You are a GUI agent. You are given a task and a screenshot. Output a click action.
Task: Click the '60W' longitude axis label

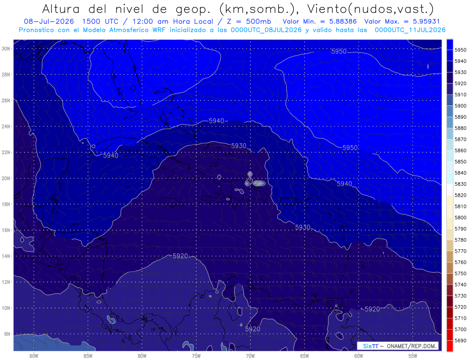pyautogui.click(x=359, y=356)
